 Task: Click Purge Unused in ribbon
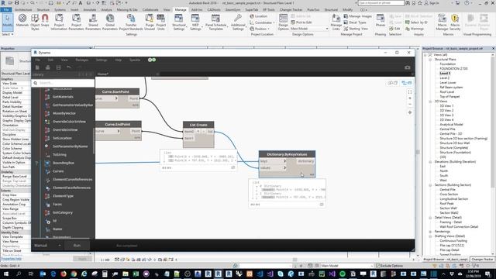pyautogui.click(x=150, y=22)
